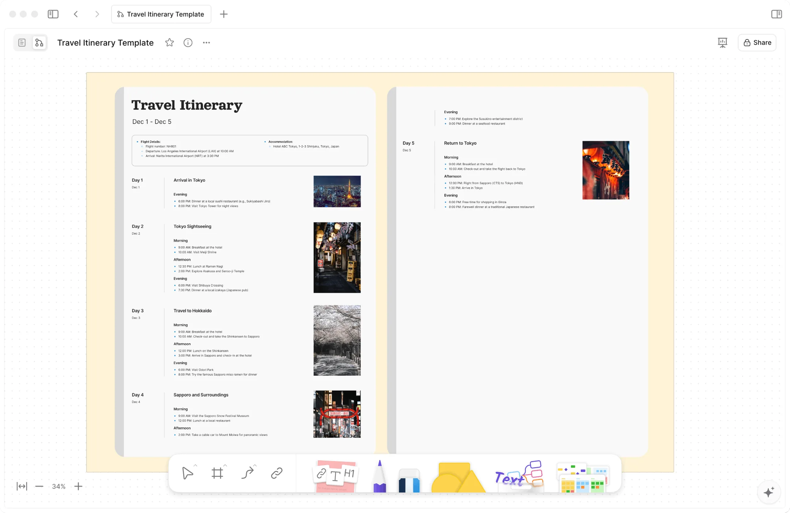This screenshot has width=790, height=513.
Task: Open the AI assistant sparkle button
Action: (769, 492)
